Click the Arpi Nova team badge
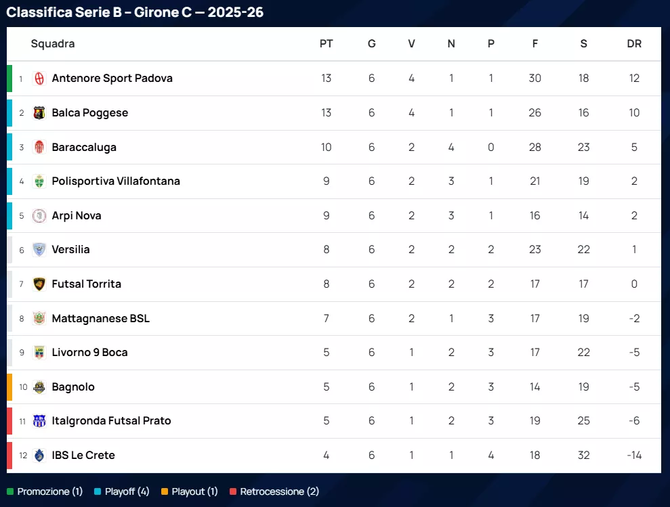 coord(39,216)
